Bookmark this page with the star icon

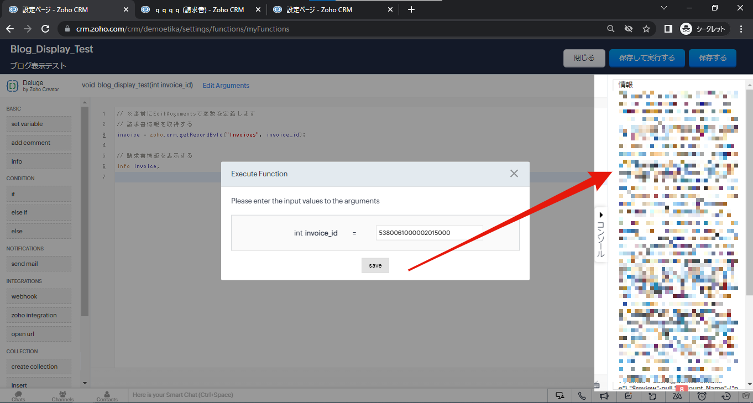[x=646, y=29]
